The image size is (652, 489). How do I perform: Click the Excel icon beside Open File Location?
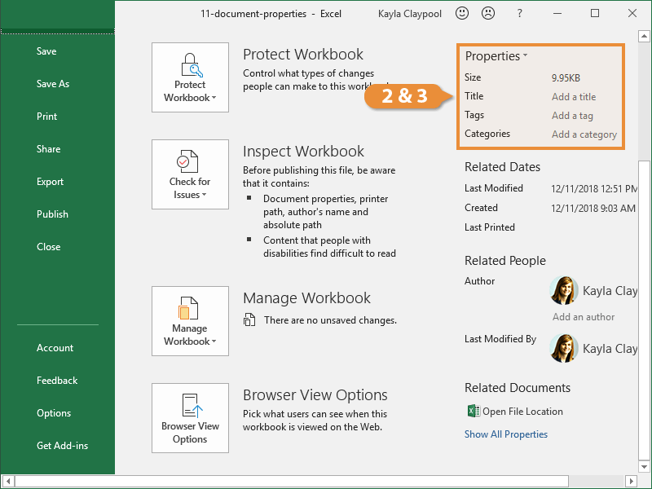(x=472, y=412)
